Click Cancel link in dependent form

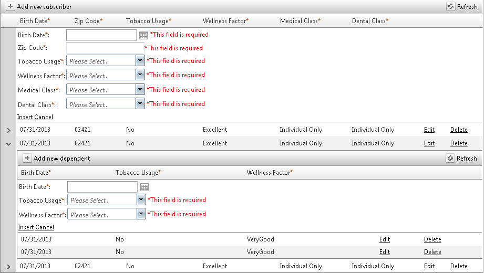click(45, 227)
